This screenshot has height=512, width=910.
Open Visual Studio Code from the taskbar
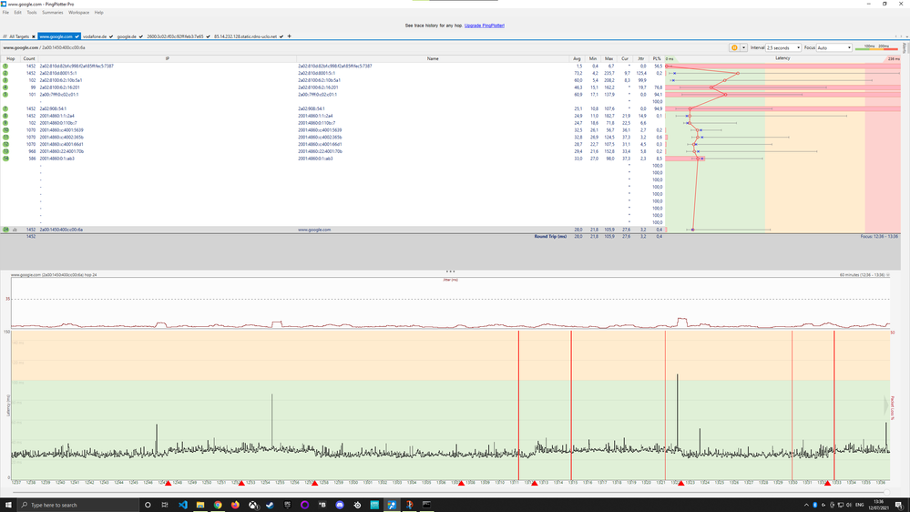[x=182, y=505]
